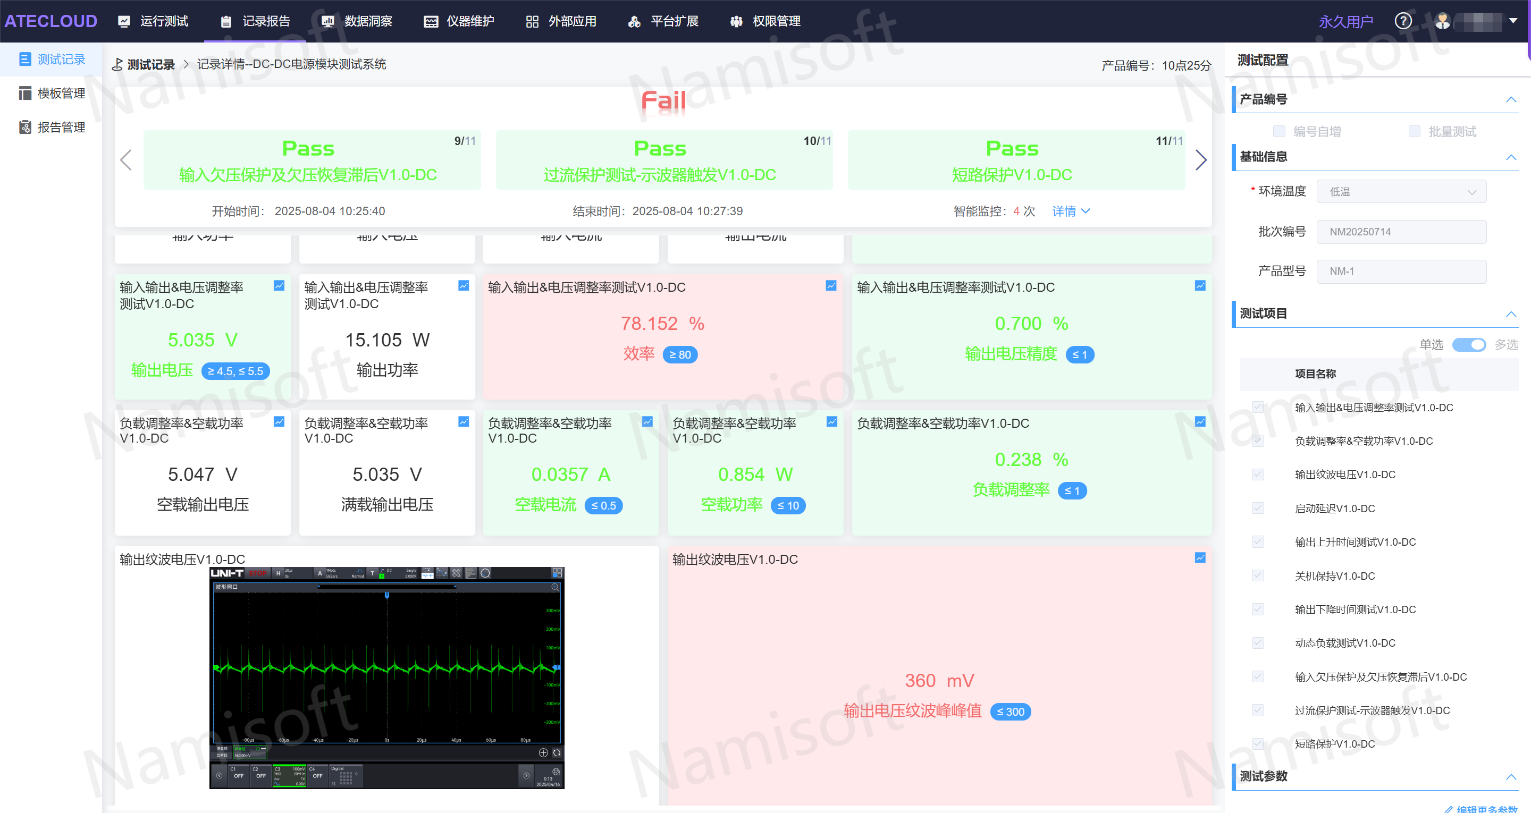Toggle the 批量测试 checkbox
1531x813 pixels.
pos(1415,131)
